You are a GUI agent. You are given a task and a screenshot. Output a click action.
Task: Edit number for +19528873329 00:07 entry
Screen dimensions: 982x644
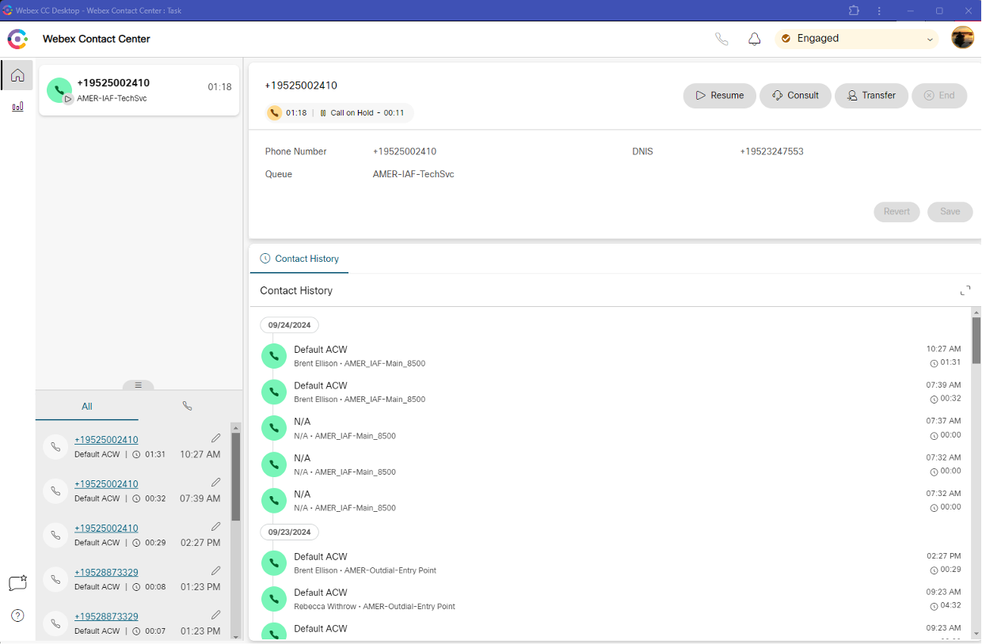point(216,615)
